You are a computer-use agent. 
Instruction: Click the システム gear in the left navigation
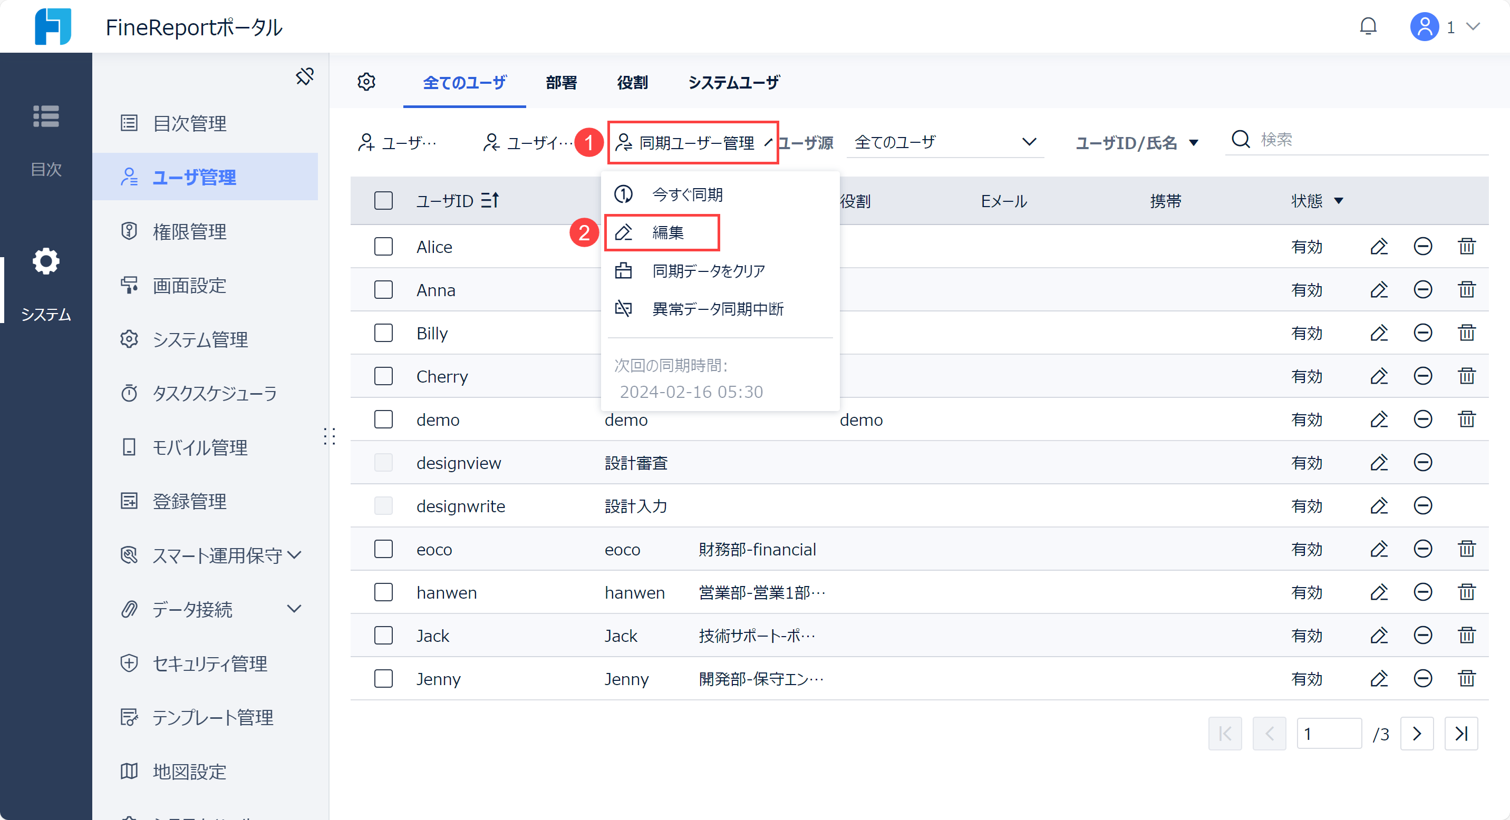[46, 261]
